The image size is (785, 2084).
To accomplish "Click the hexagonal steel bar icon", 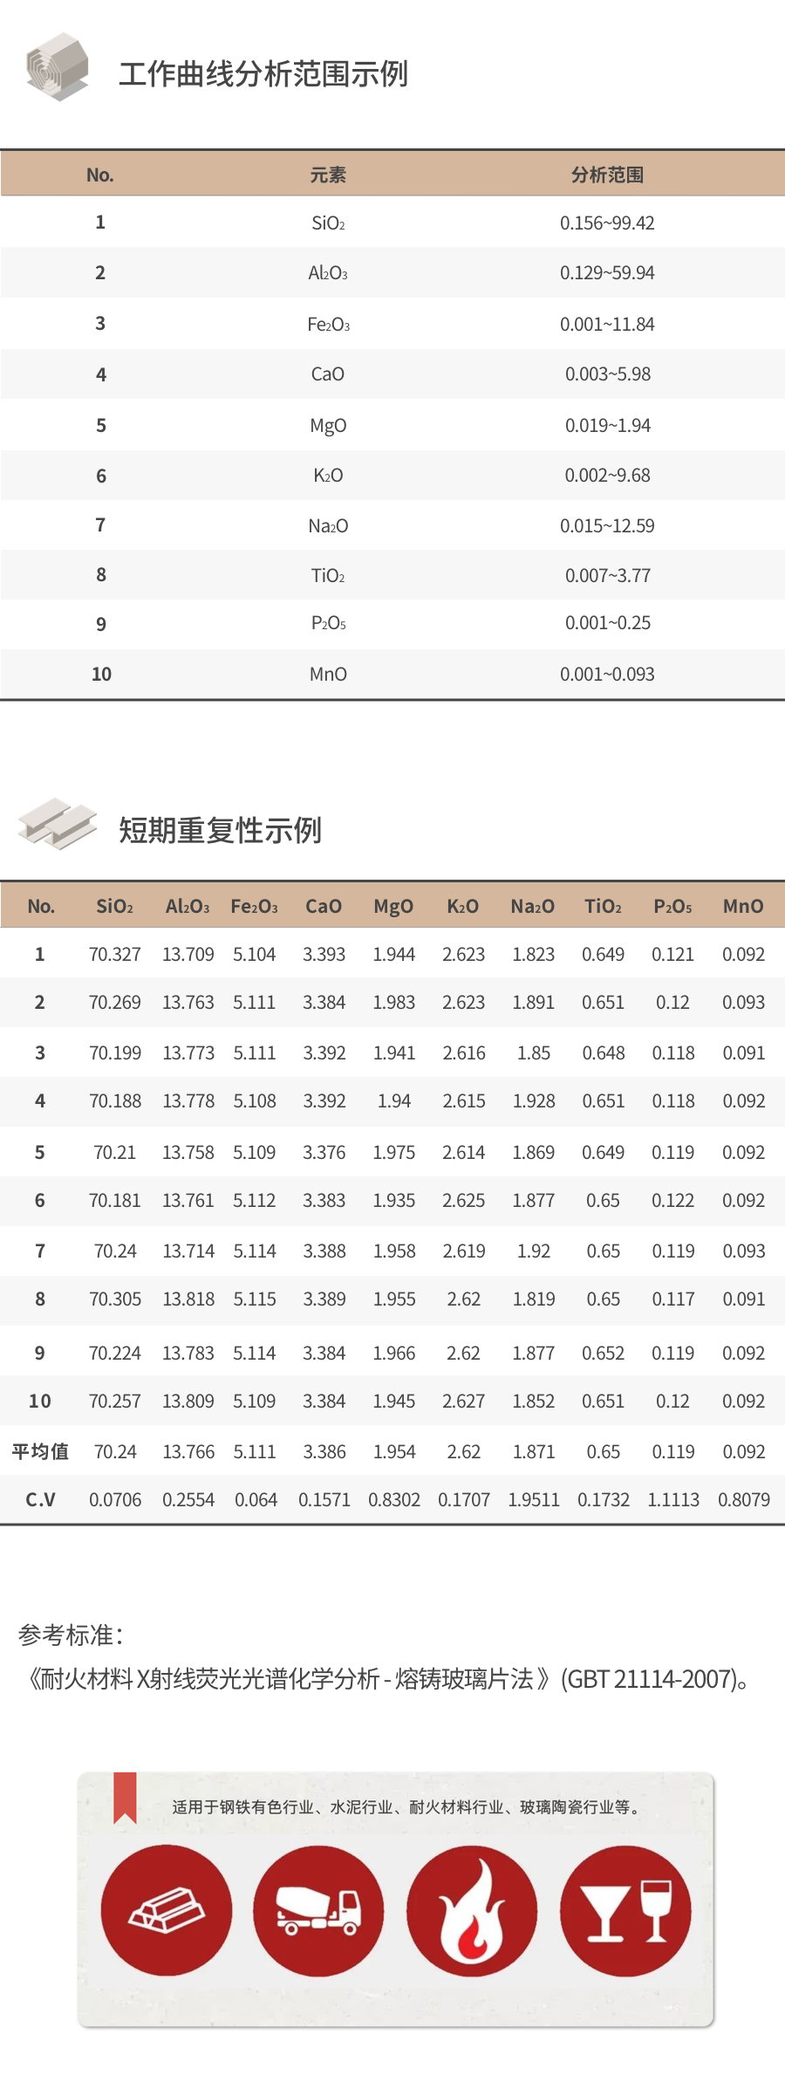I will [57, 67].
